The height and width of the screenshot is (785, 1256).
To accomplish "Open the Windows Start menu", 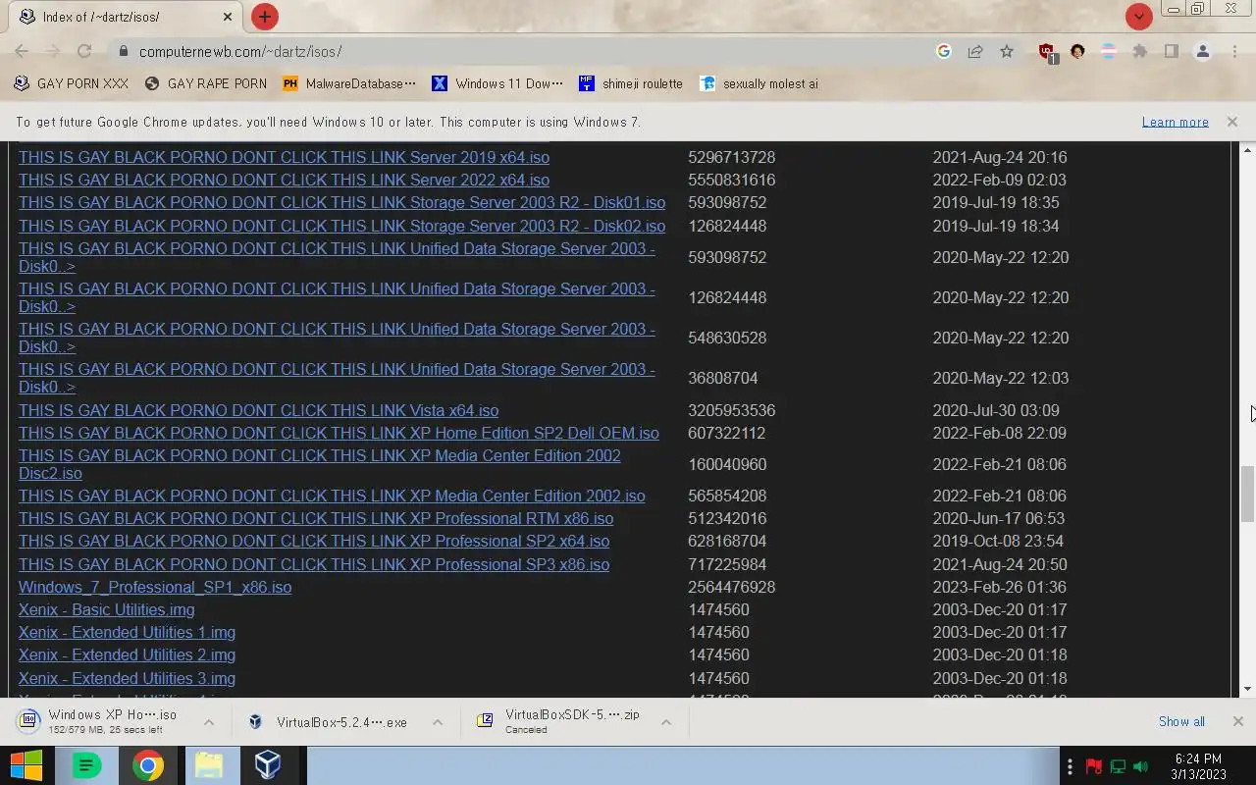I will click(x=26, y=765).
